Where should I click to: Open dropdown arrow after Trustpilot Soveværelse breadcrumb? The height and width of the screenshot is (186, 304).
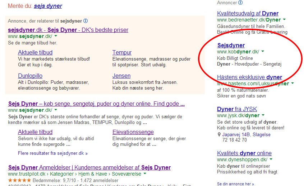(145, 174)
